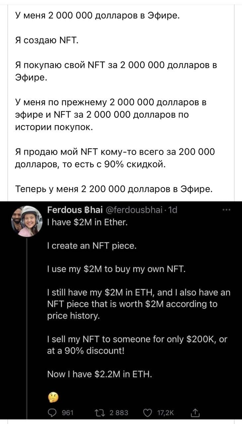Image resolution: width=242 pixels, height=424 pixels.
Task: Click the thinking face emoji
Action: pos(54,396)
